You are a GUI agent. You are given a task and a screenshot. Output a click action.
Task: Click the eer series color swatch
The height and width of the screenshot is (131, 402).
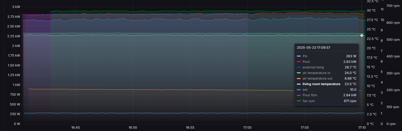(298, 90)
